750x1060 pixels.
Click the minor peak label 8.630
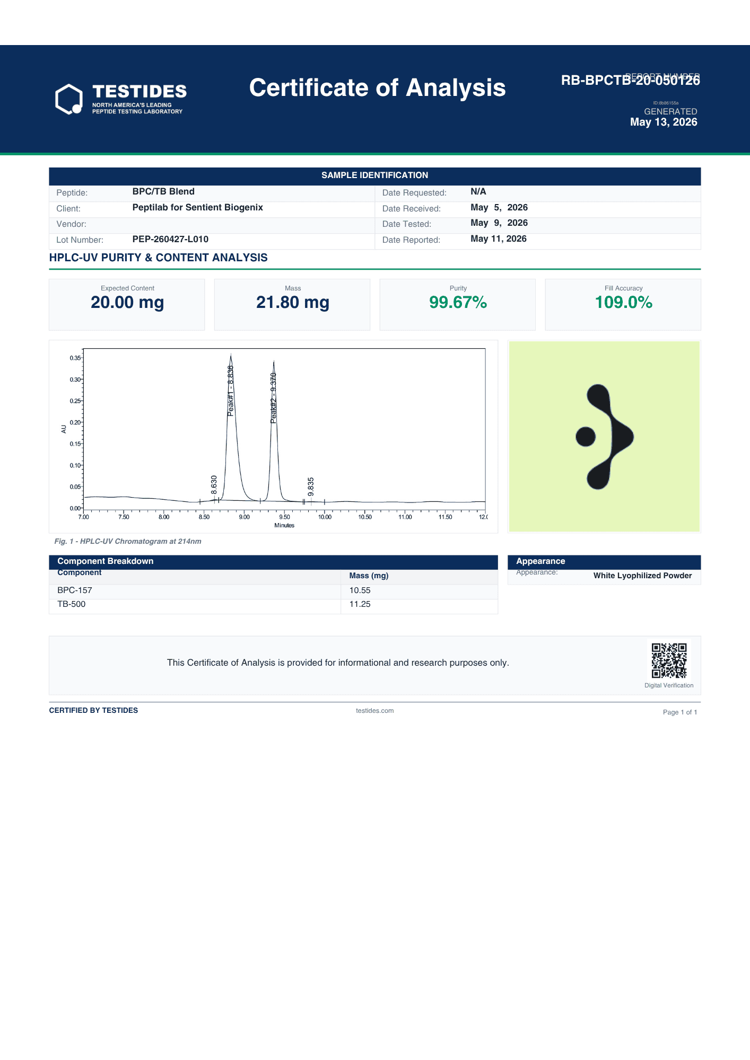tap(214, 485)
